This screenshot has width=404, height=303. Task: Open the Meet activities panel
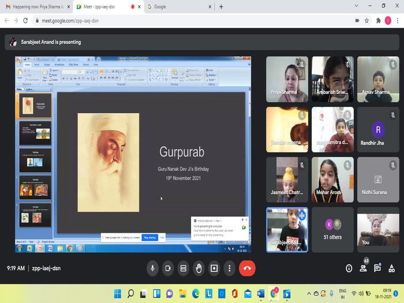(392, 268)
